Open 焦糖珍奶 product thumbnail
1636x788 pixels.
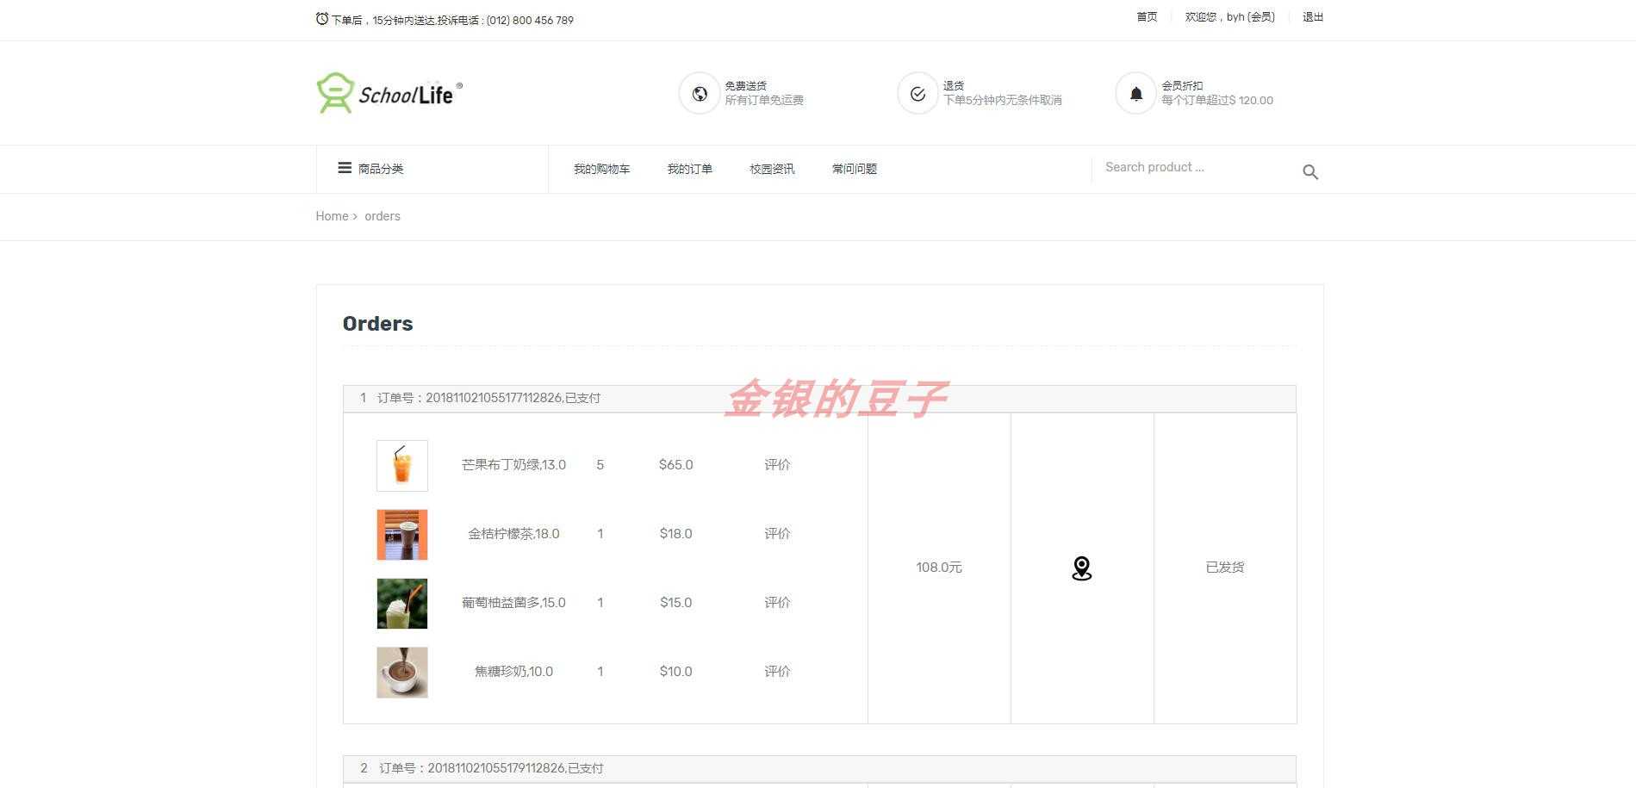click(402, 673)
